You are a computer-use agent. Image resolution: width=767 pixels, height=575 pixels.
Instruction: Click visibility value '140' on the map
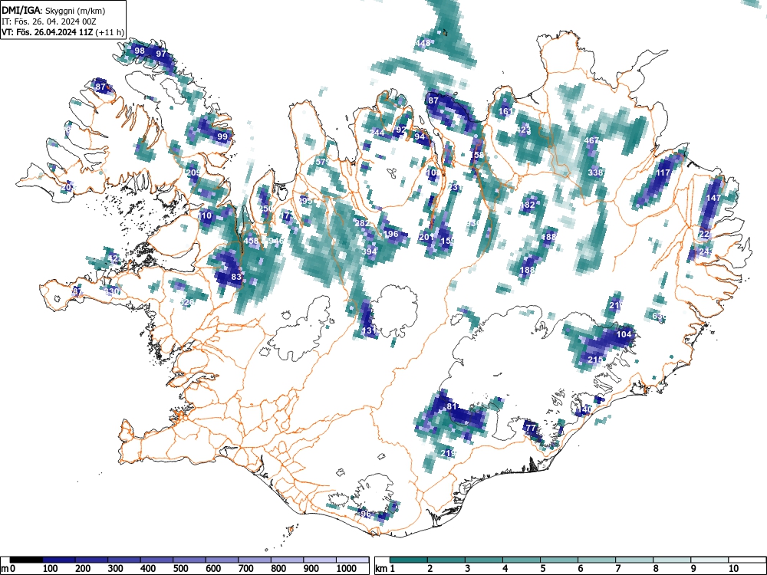pyautogui.click(x=584, y=409)
